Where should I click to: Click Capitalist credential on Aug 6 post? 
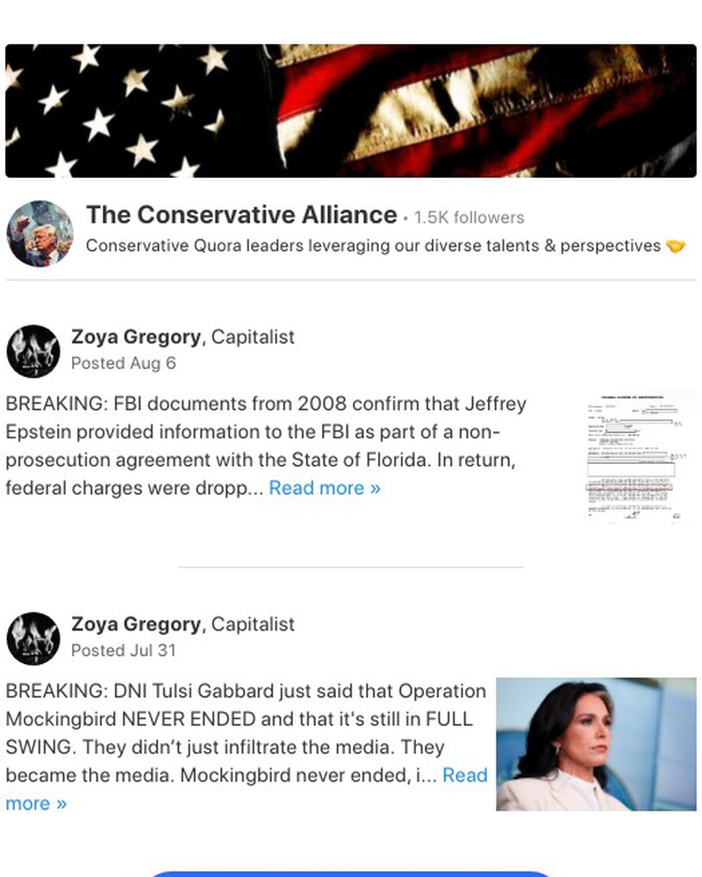(x=253, y=337)
